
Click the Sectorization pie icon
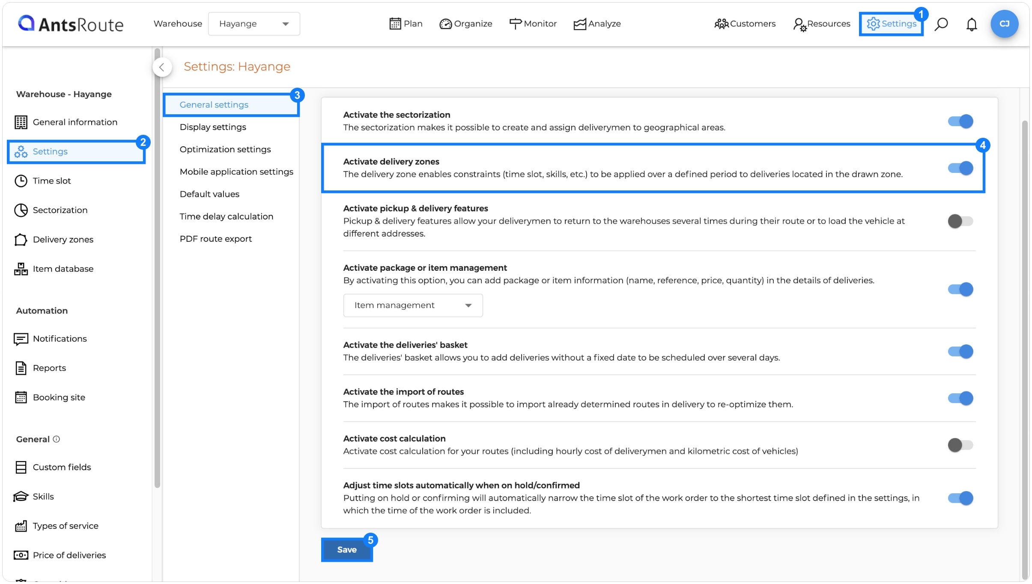(21, 210)
